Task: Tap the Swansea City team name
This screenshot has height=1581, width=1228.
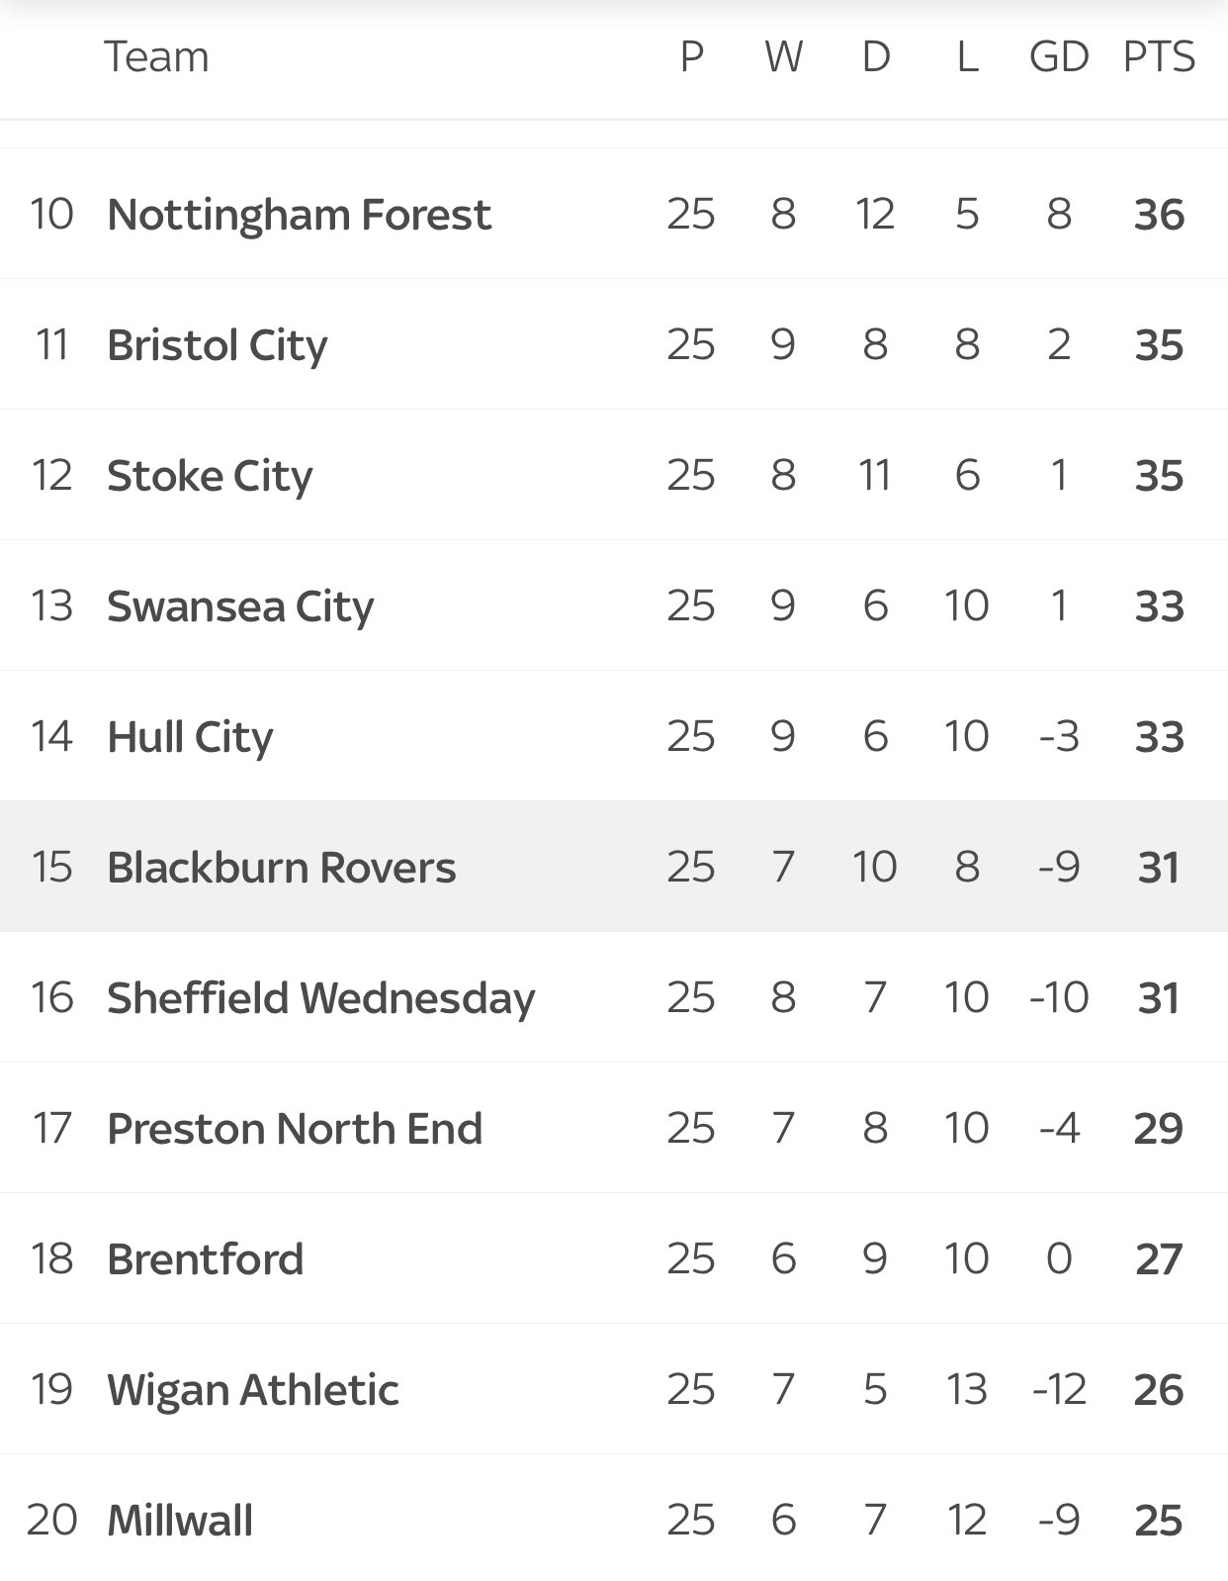Action: [x=240, y=606]
